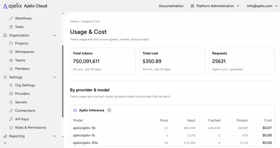Screen dimensions: 280x148
Task: Click the 680,394 input value
Action: (189, 128)
